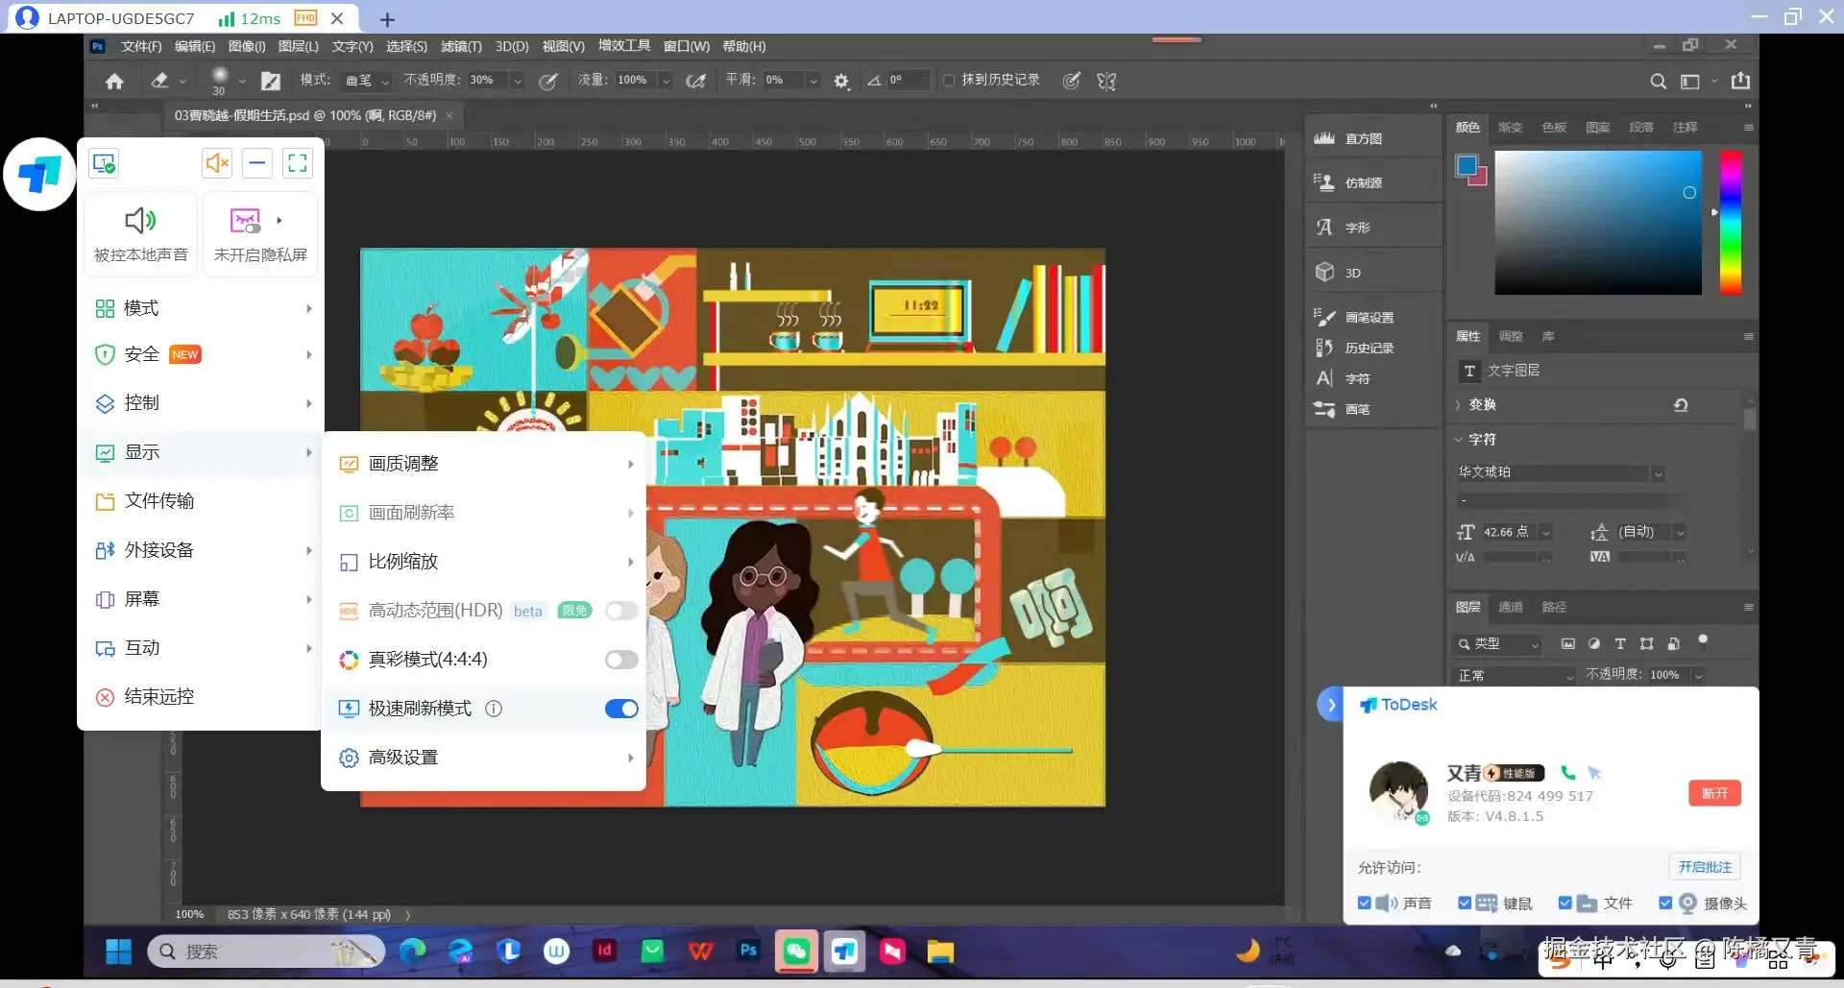Enable the 真彩模式(4:4:4) toggle
The image size is (1844, 988).
click(621, 660)
